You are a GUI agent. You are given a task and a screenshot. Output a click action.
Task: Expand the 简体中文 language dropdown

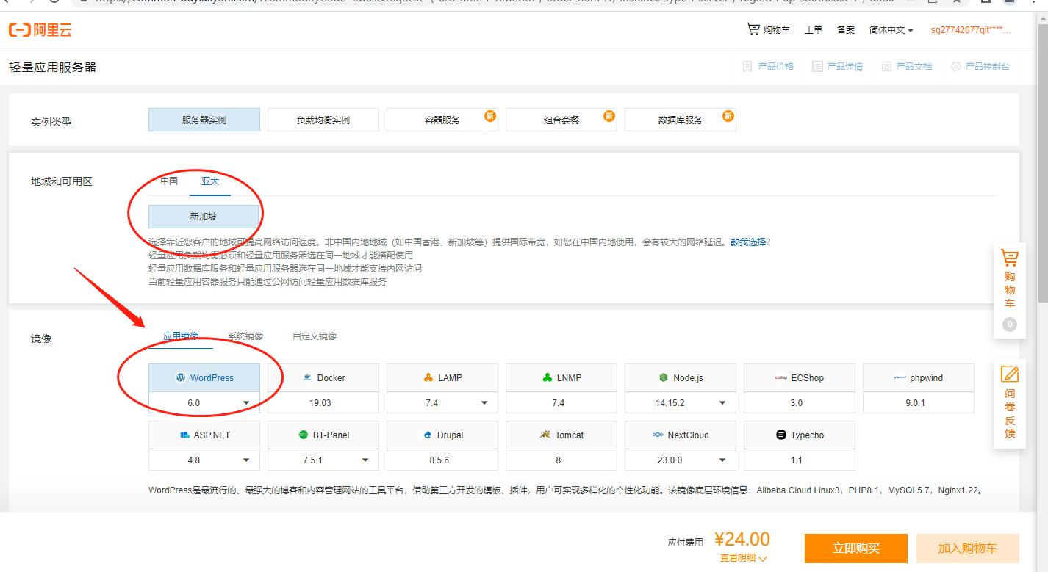[890, 29]
